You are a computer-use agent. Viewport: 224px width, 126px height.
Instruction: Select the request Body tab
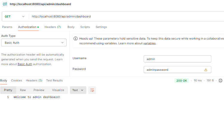coord(71,27)
